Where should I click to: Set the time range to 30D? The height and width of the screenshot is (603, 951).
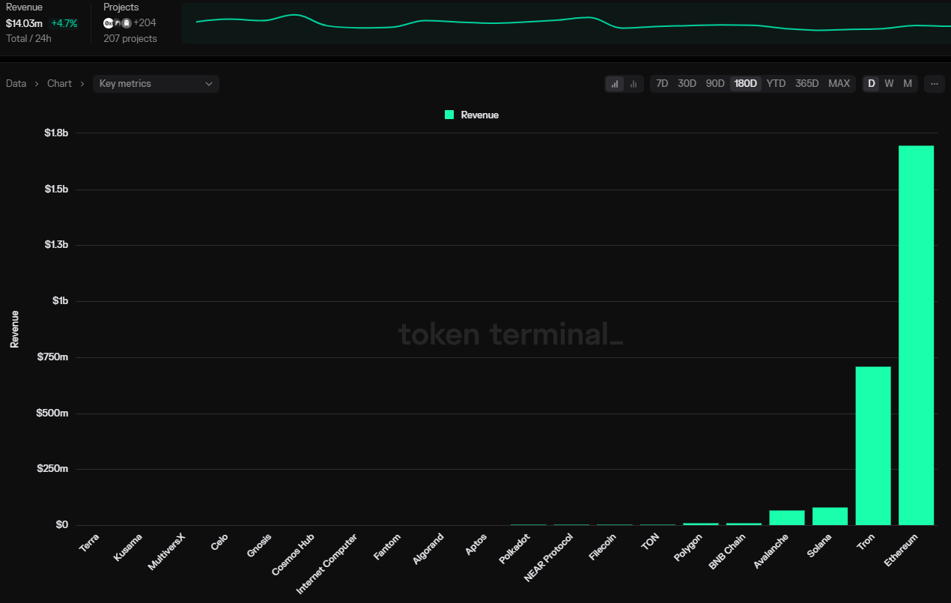687,84
